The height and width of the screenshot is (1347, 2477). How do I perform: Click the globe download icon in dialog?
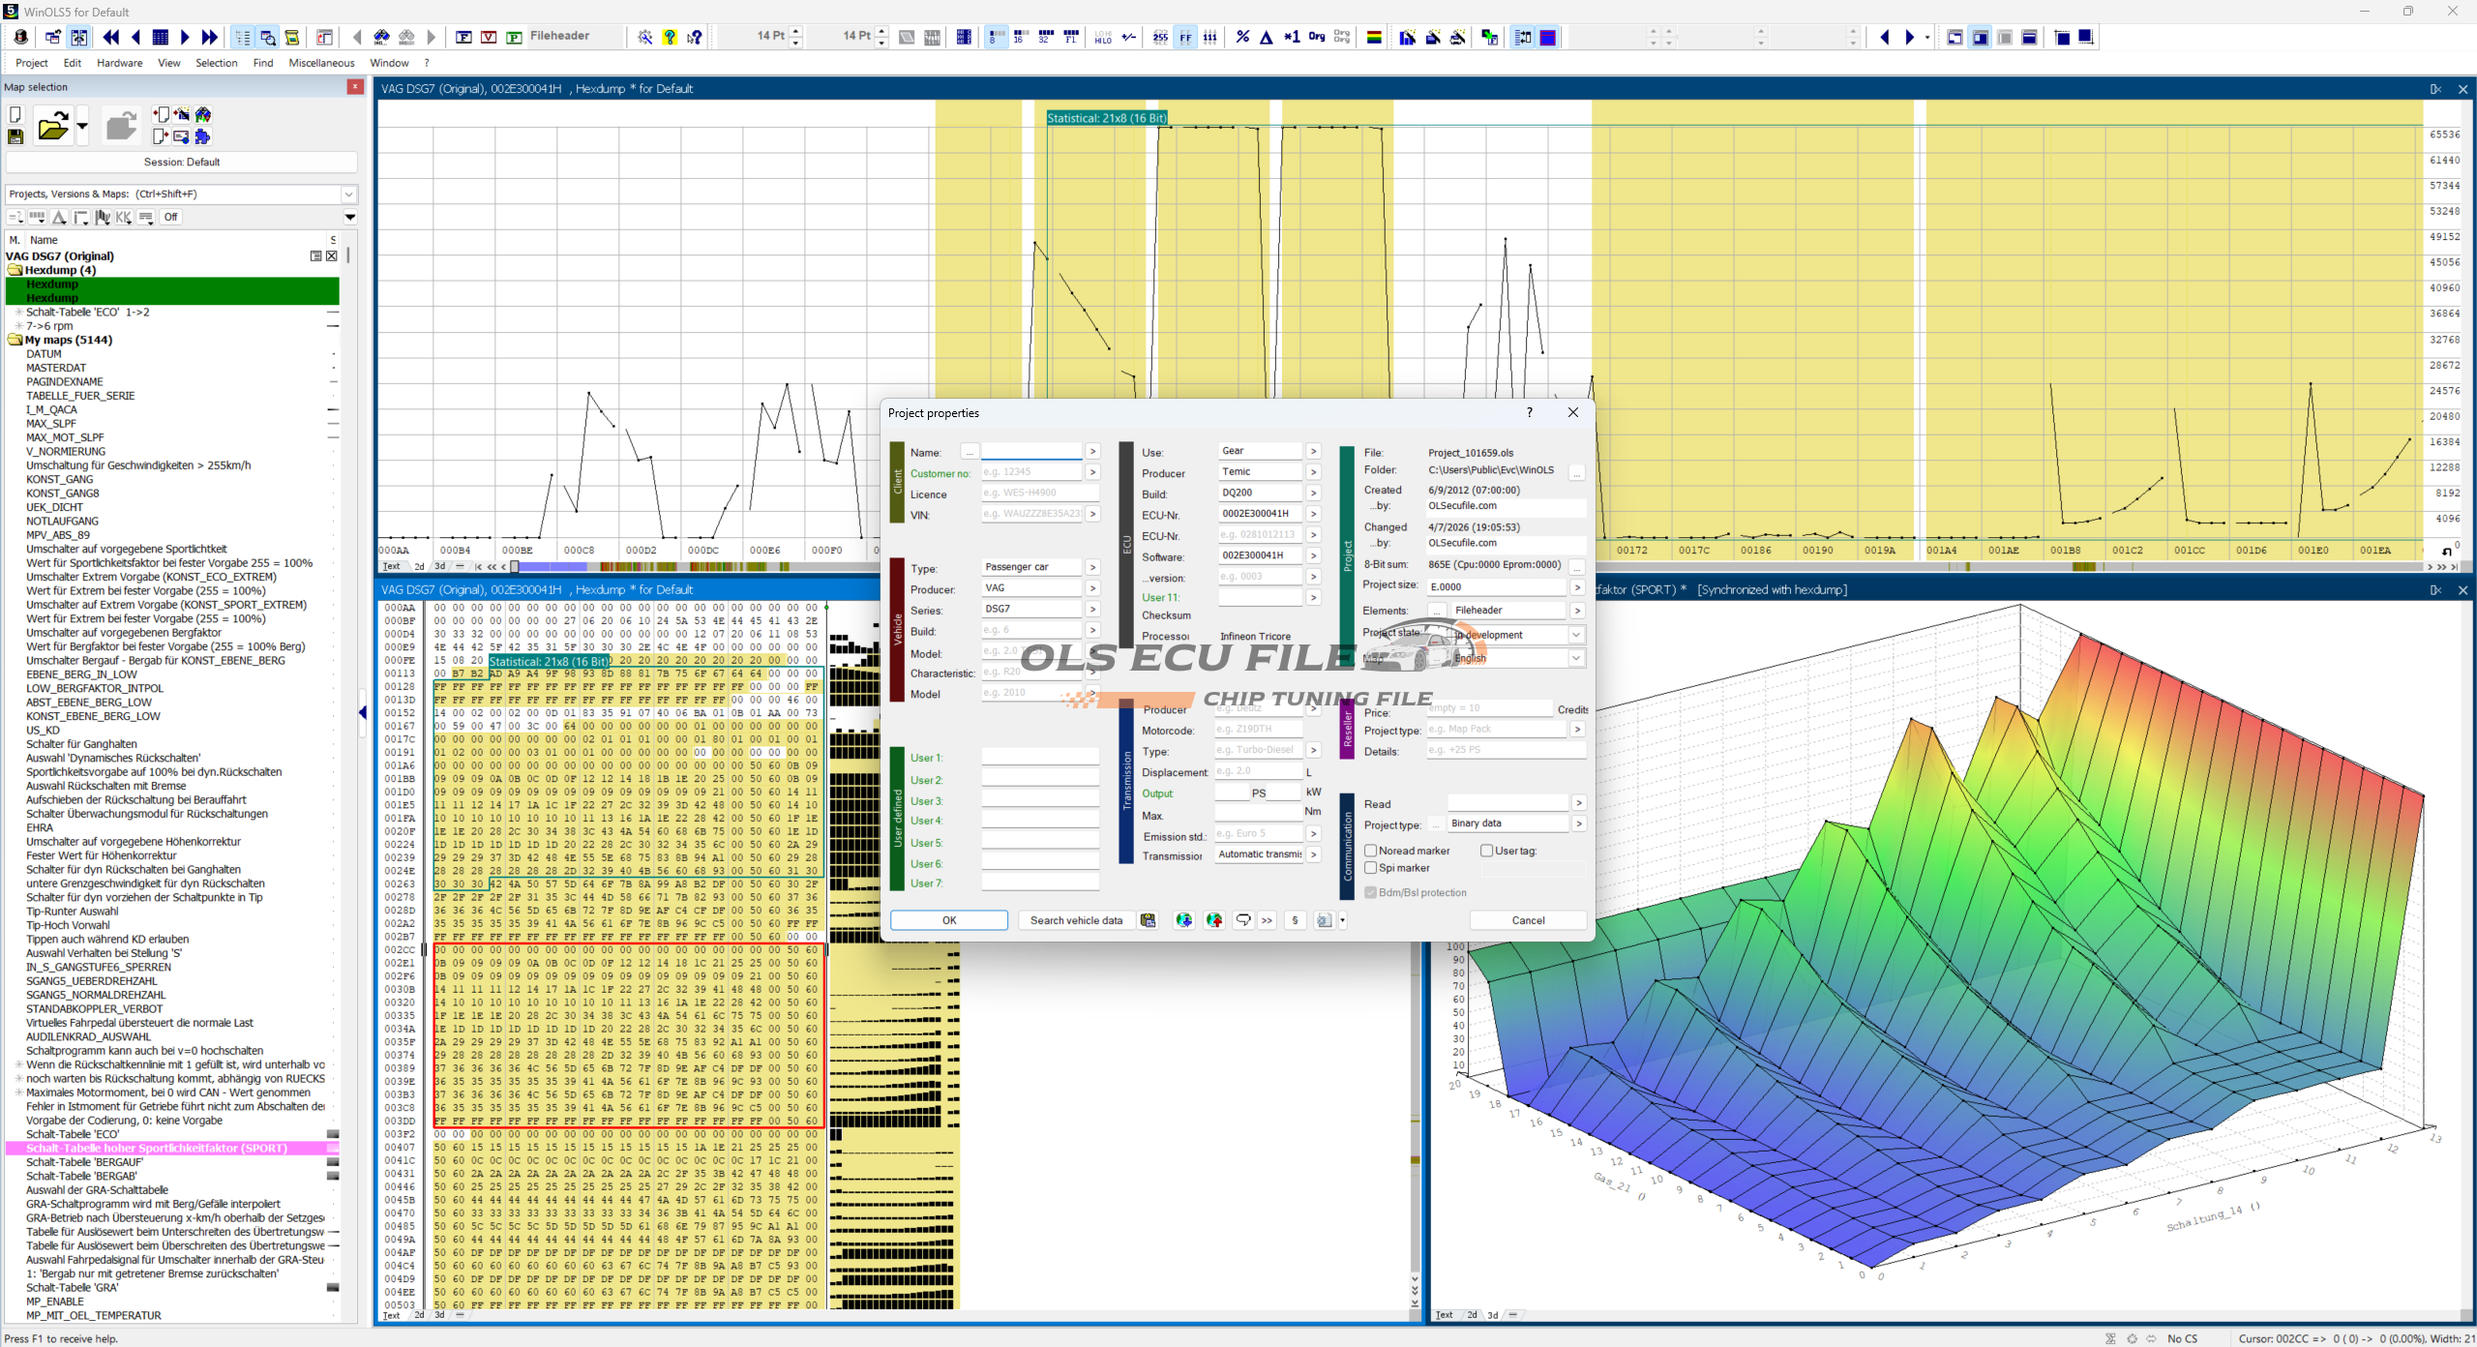coord(1183,920)
